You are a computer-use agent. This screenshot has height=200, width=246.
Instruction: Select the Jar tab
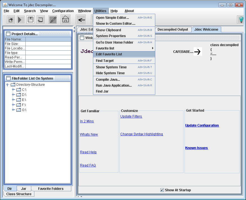(24, 188)
